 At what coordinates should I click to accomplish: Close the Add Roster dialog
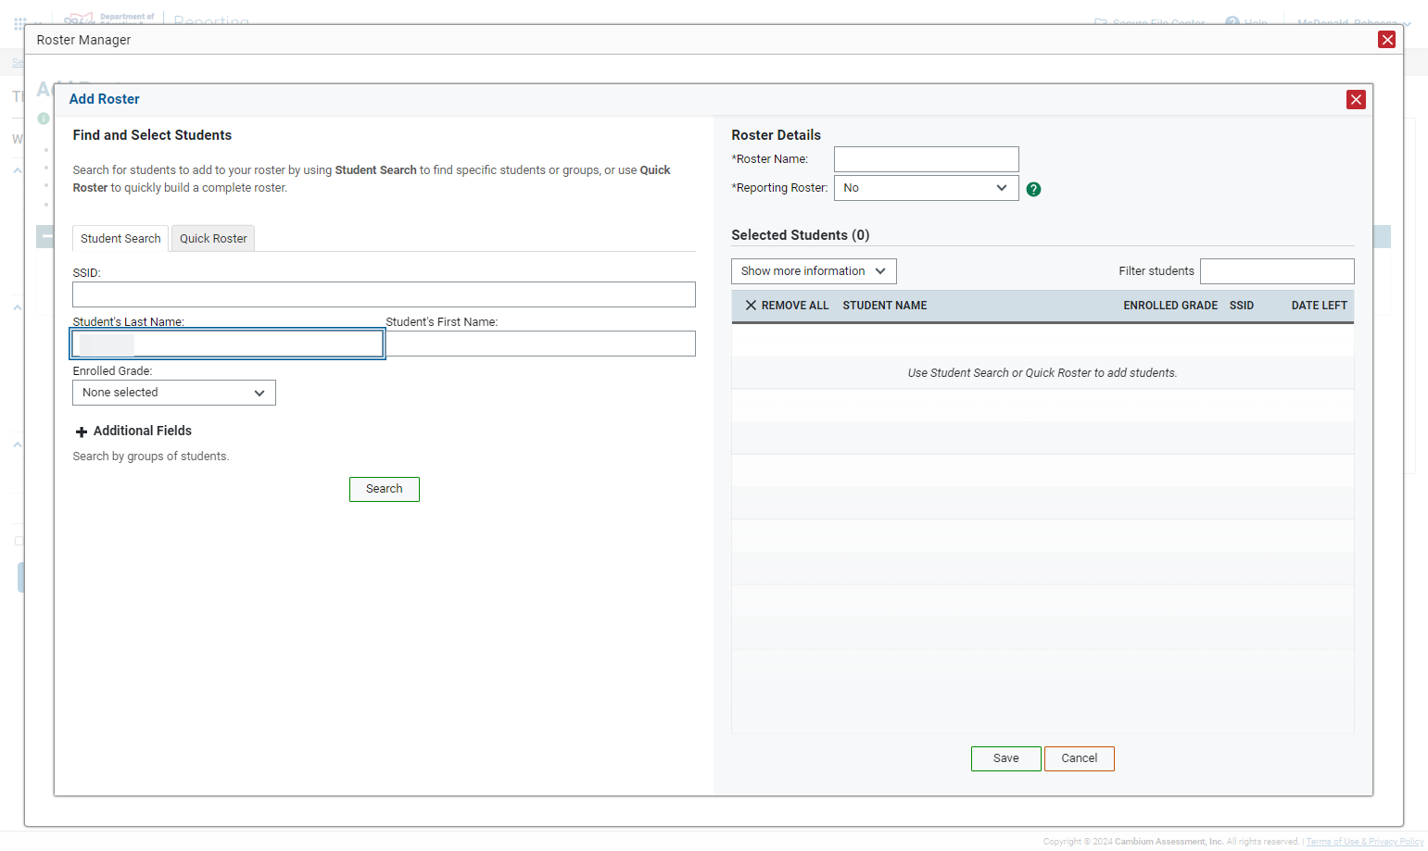tap(1356, 99)
